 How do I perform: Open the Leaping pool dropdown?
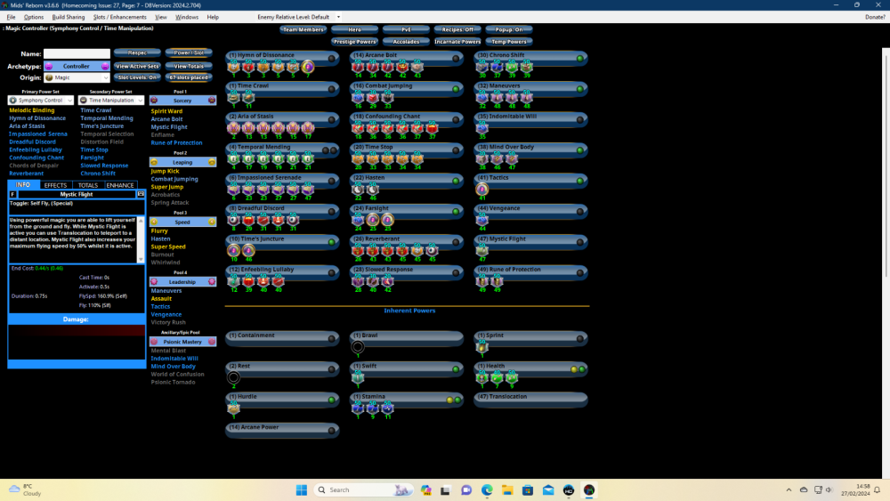click(x=182, y=162)
